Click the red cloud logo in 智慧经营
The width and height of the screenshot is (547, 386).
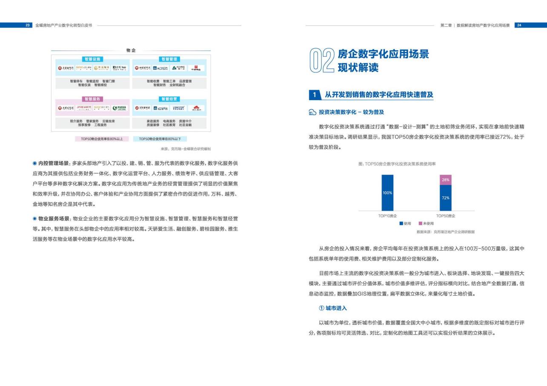[196, 108]
